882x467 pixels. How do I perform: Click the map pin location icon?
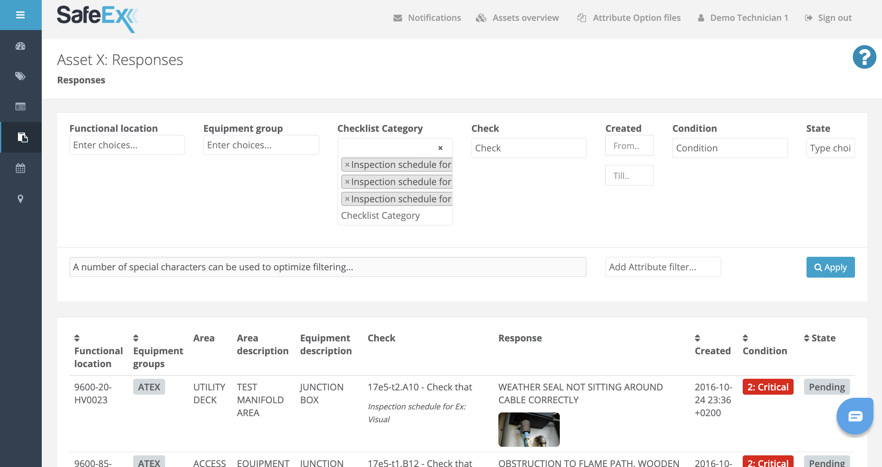tap(20, 199)
